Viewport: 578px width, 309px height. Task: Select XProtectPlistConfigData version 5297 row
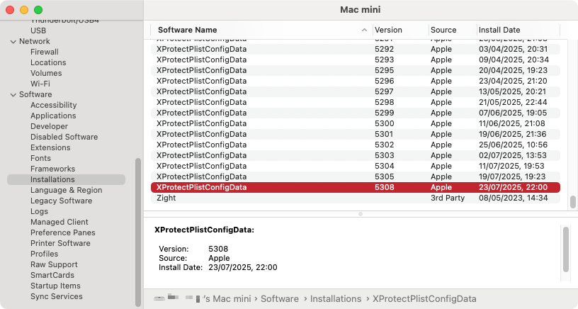coord(356,92)
